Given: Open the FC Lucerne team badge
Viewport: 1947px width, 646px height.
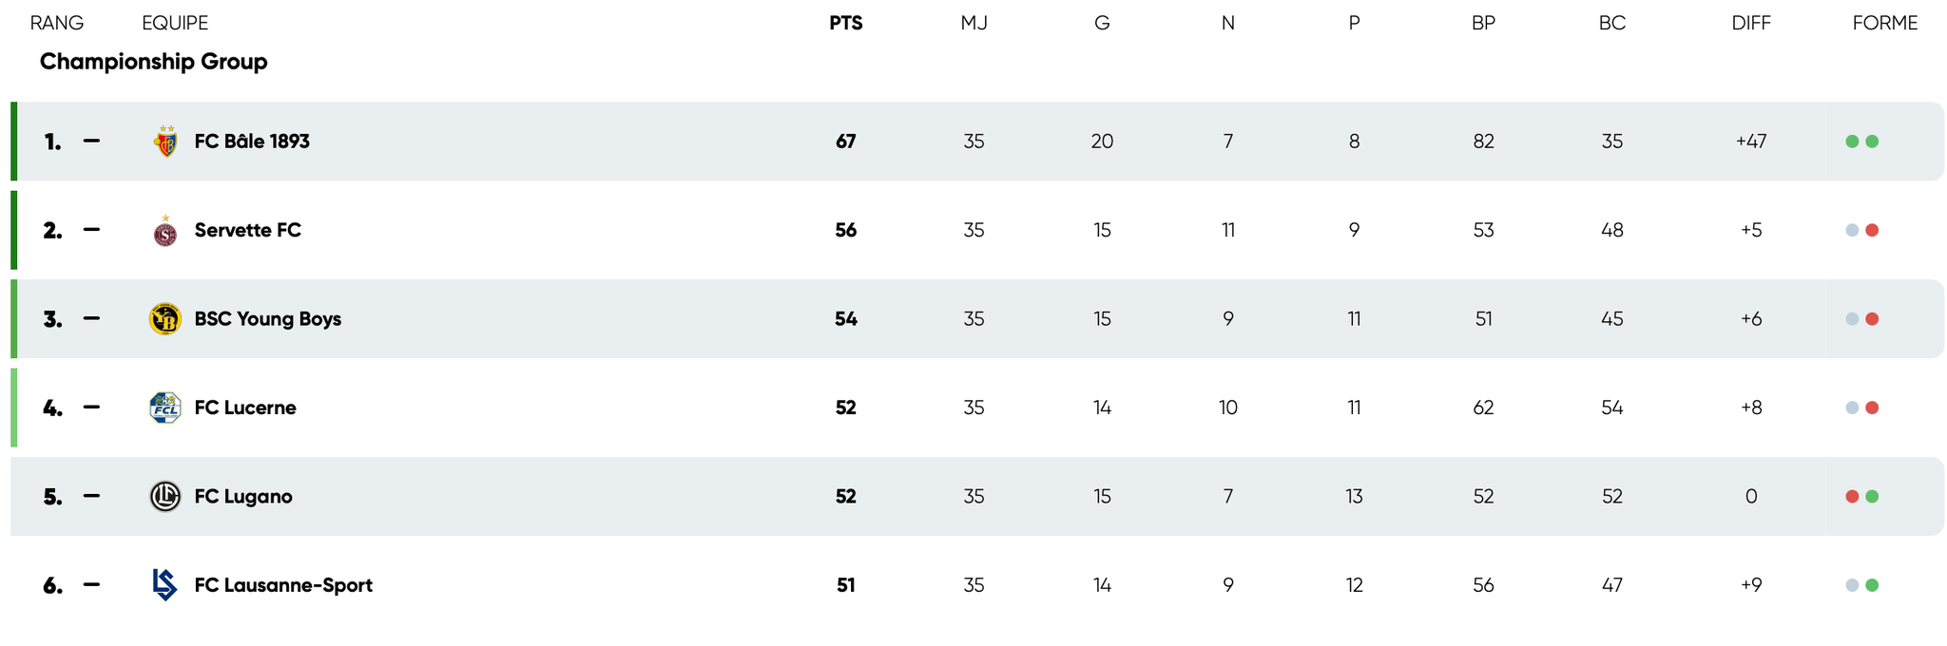Looking at the screenshot, I should [x=164, y=408].
